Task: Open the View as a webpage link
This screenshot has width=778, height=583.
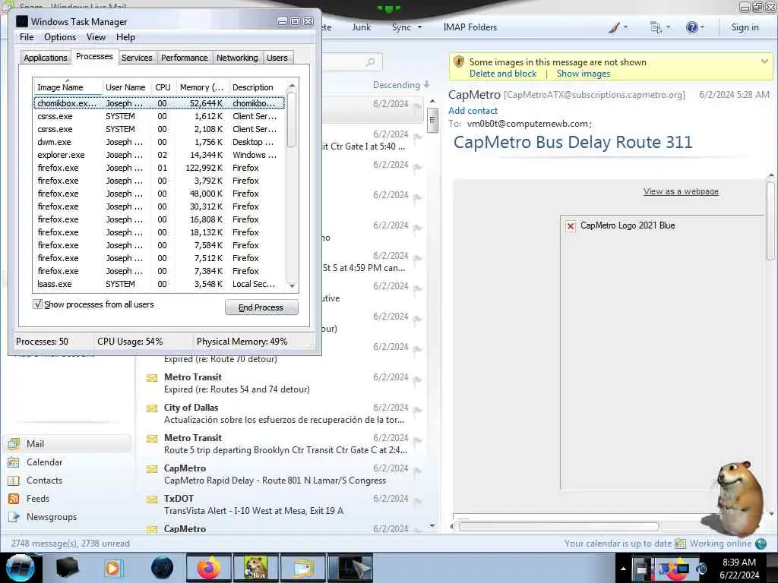Action: (681, 191)
